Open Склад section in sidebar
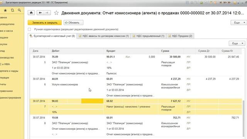 3,51
